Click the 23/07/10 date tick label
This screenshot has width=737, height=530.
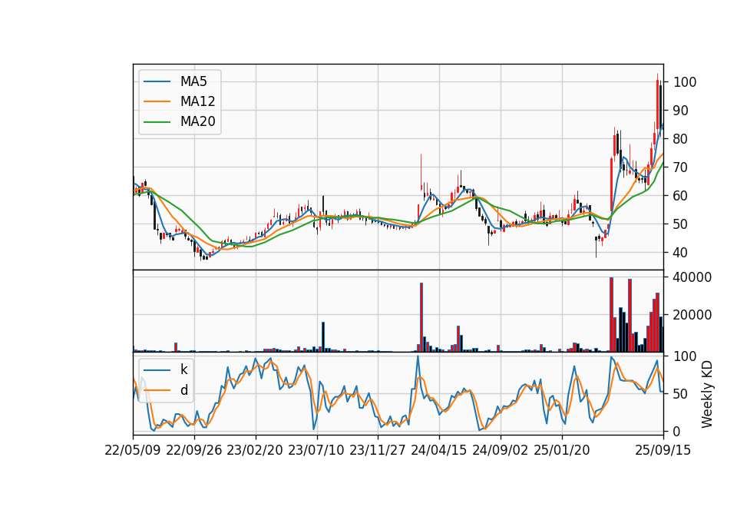pyautogui.click(x=316, y=450)
